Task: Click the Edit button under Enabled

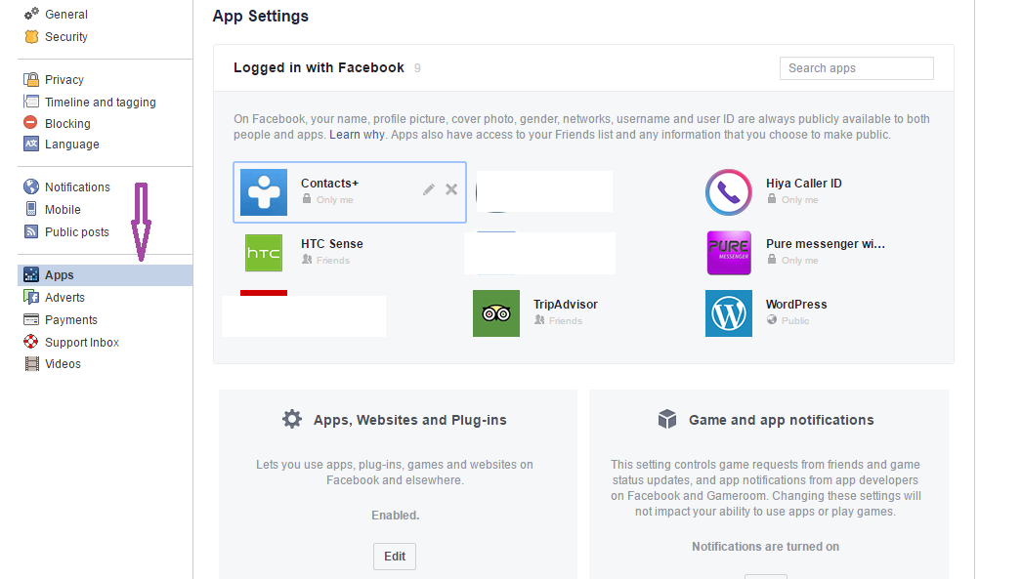Action: click(x=395, y=557)
